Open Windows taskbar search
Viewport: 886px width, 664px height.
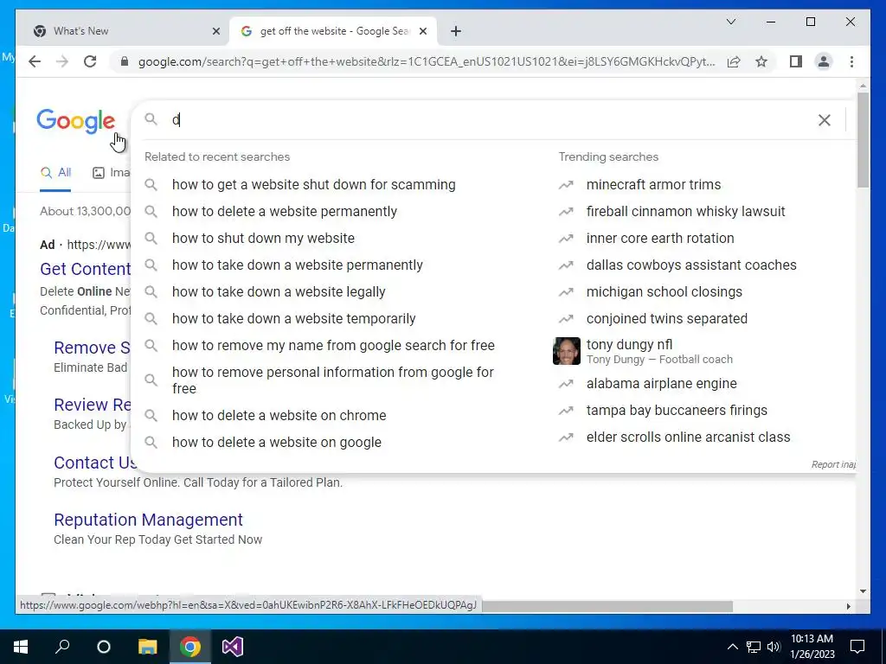click(x=62, y=647)
